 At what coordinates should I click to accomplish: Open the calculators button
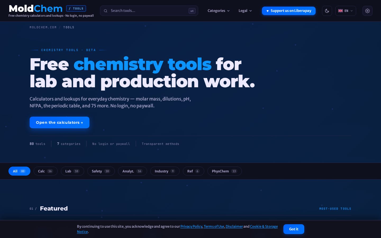tap(60, 122)
